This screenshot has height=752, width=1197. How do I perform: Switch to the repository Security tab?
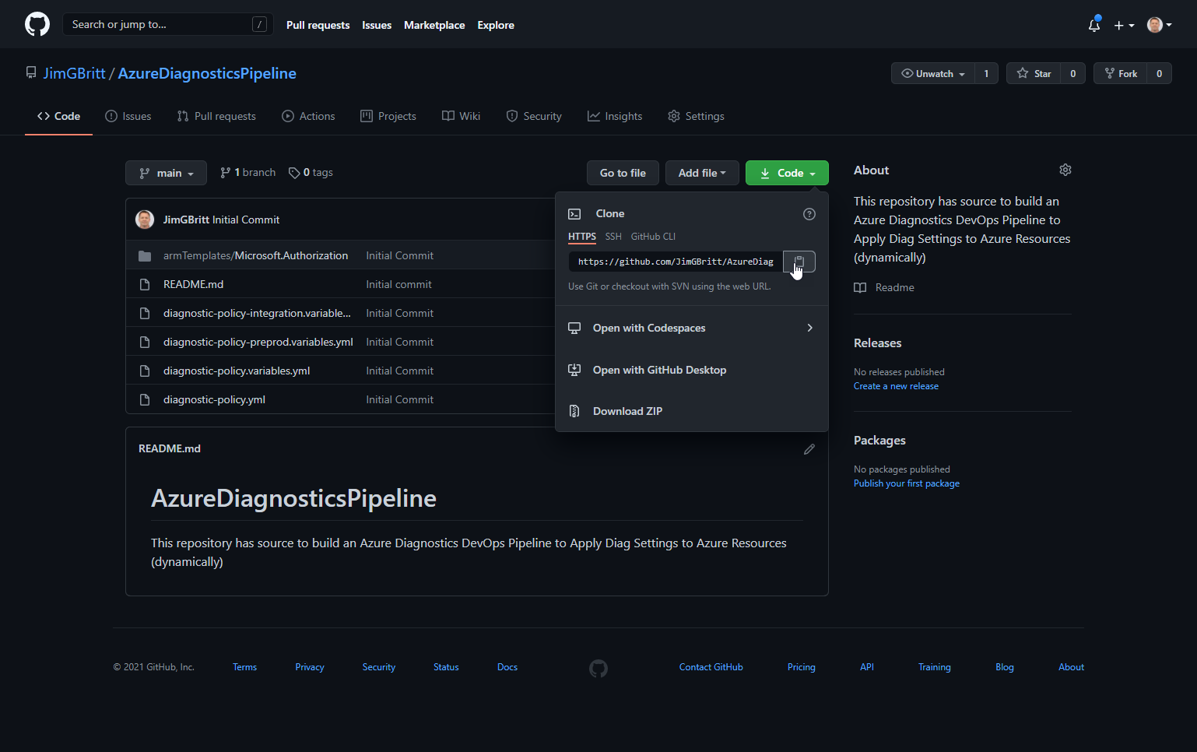[534, 116]
